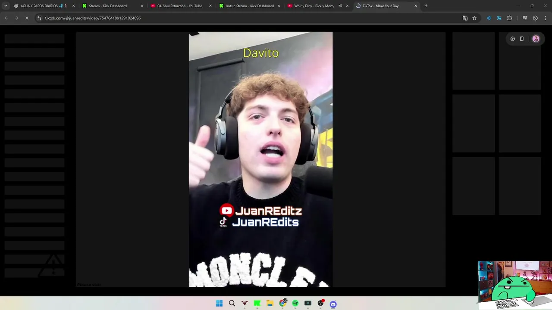Screen dimensions: 552x310
Task: Open the blue sound-wave extension icon
Action: pos(489,18)
